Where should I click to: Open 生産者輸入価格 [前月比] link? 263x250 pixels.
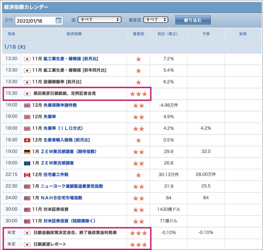(67, 140)
